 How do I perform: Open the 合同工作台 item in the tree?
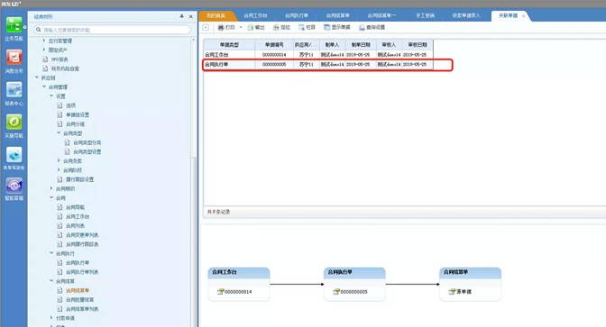78,216
